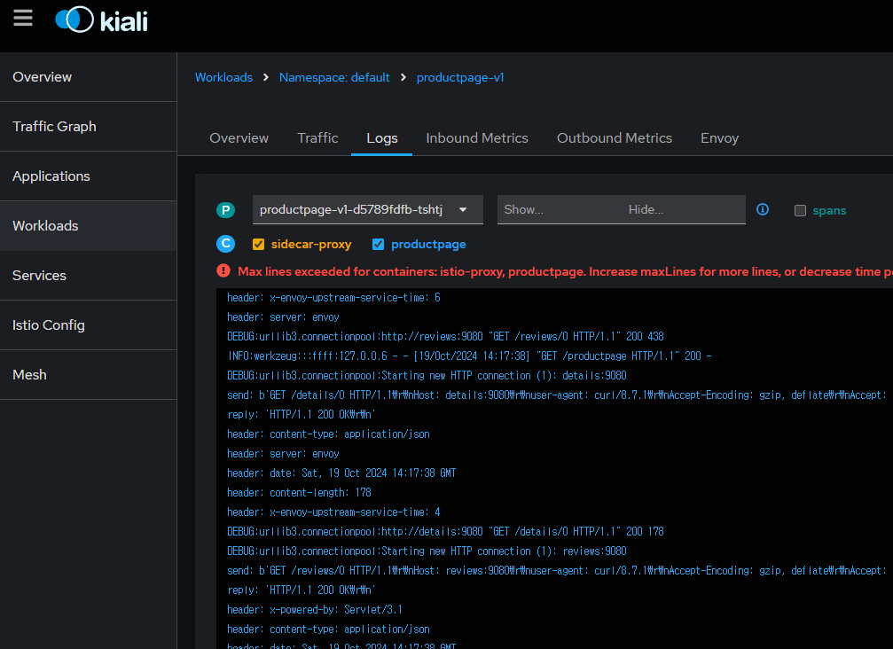893x649 pixels.
Task: Select the Traffic tab
Action: 317,138
